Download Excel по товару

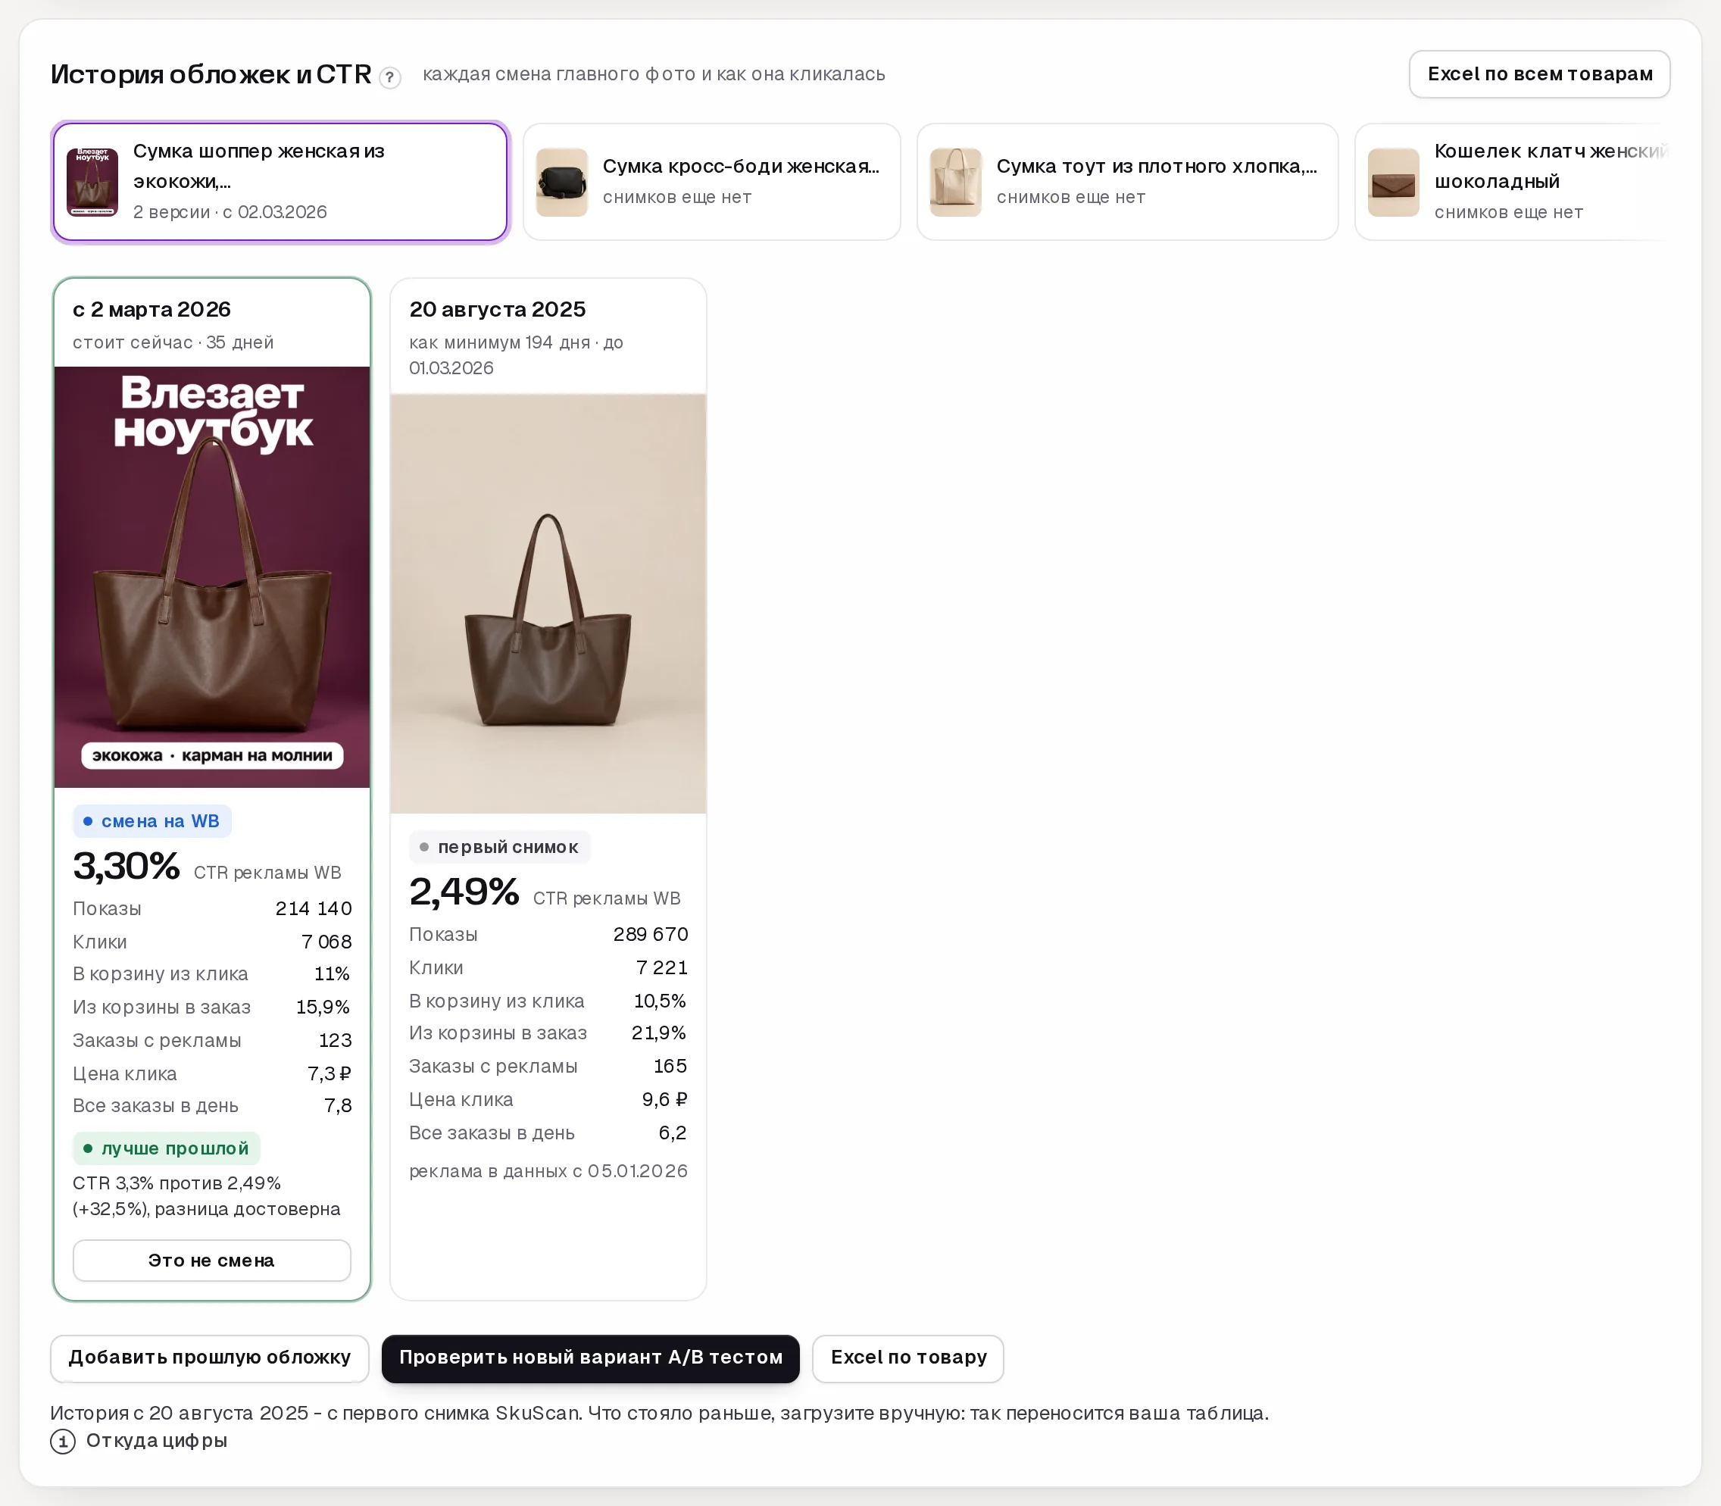[x=907, y=1358]
